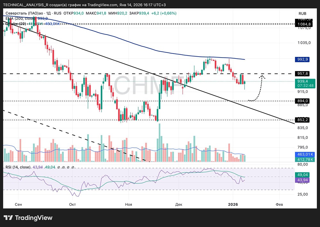Click the 957,8 dashed level price label
The width and height of the screenshot is (320, 227).
pos(302,74)
